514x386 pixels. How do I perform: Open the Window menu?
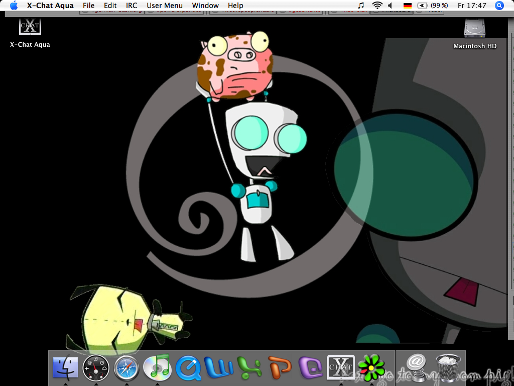[205, 6]
